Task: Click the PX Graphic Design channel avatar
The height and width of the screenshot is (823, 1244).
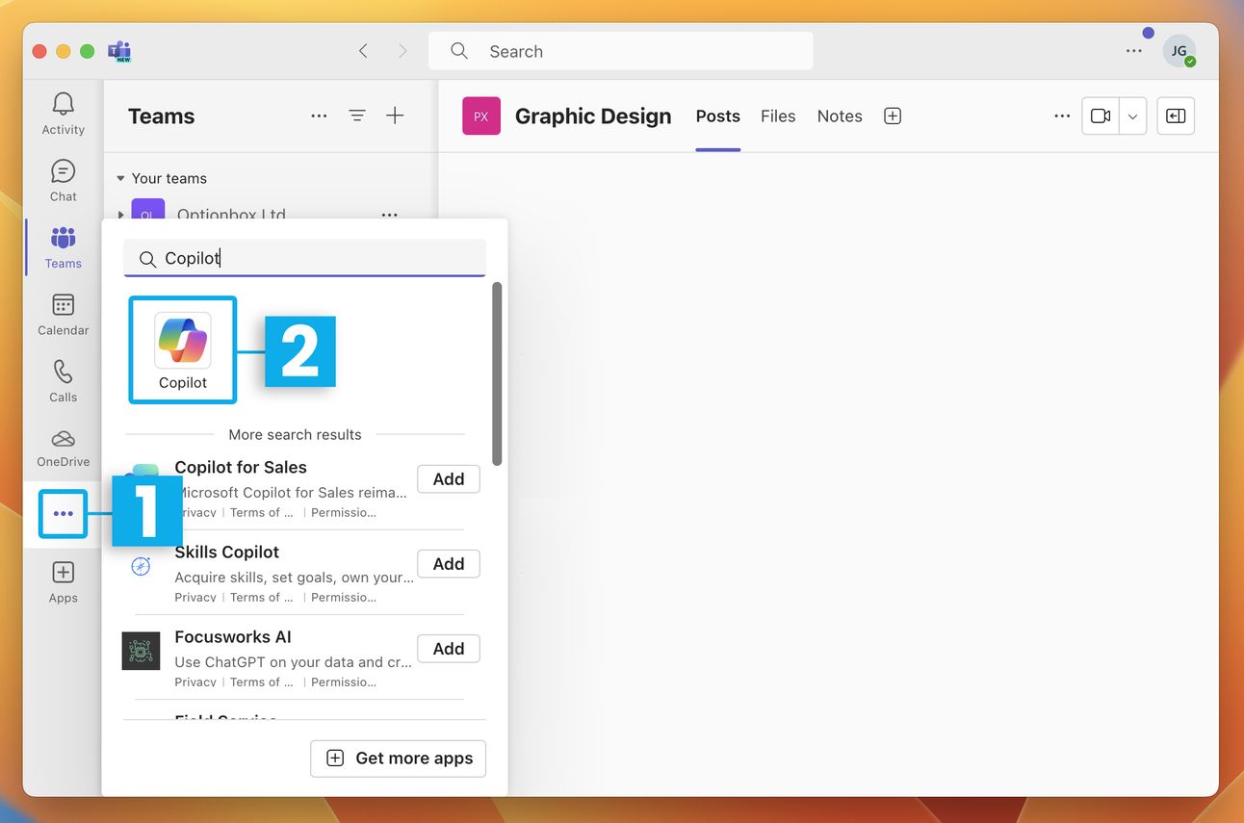Action: pos(481,116)
